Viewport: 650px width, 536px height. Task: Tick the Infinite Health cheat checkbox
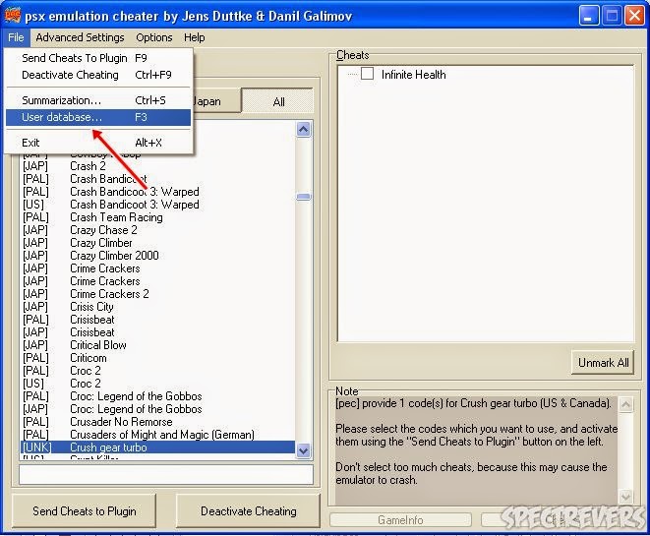367,74
